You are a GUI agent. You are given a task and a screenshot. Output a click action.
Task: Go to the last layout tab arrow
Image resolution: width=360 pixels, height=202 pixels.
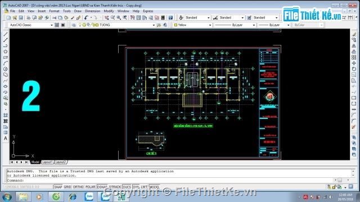26,162
